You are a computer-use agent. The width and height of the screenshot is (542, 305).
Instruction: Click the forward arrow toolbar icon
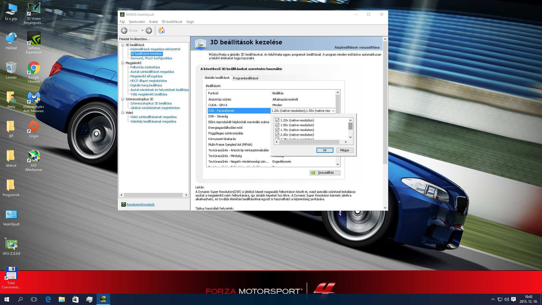point(149,30)
